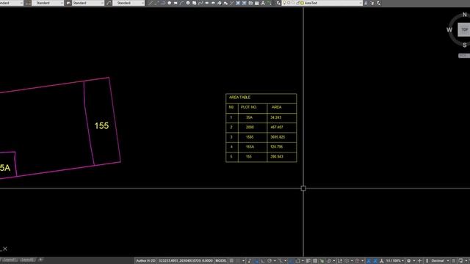Click the workspace switching gear in status bar

click(409, 261)
